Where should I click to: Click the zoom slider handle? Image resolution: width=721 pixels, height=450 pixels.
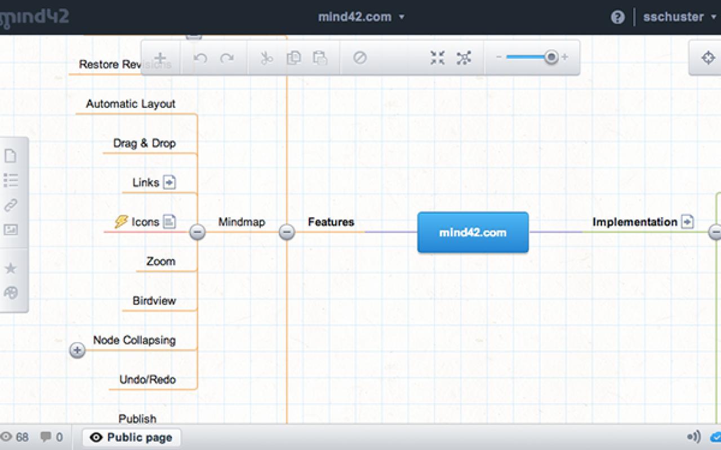click(551, 57)
